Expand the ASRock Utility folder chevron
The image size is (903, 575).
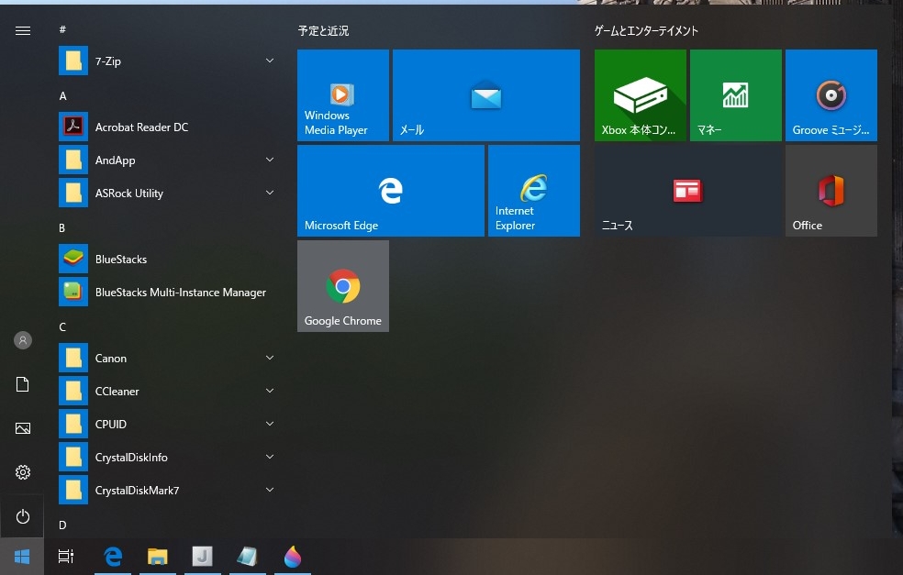tap(270, 193)
